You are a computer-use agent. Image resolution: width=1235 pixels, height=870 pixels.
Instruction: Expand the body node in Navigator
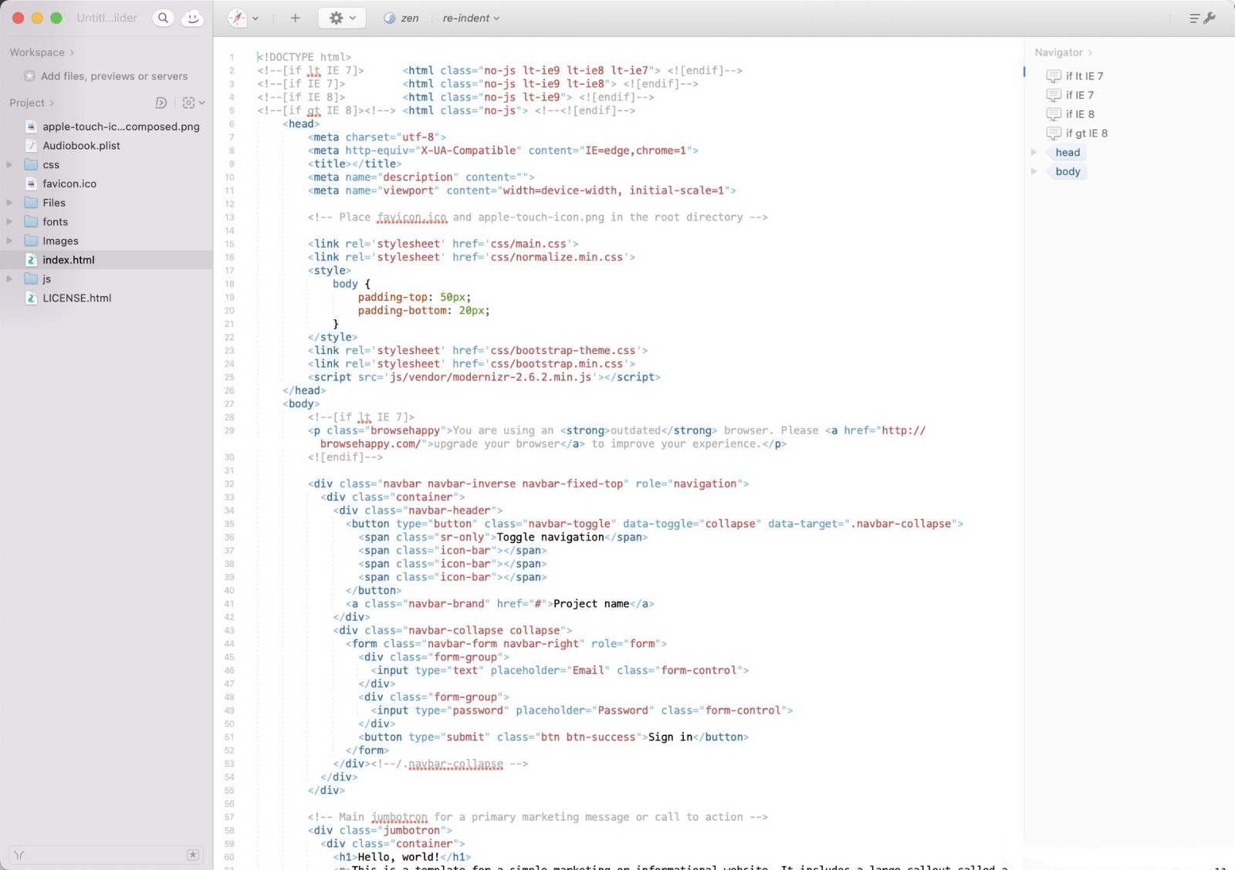(1034, 171)
